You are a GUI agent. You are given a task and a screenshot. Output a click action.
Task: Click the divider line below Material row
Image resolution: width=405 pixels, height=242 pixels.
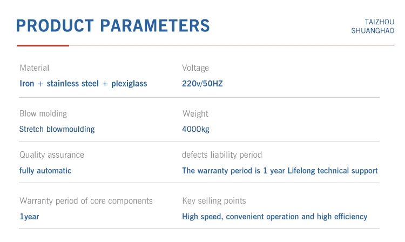(x=199, y=98)
